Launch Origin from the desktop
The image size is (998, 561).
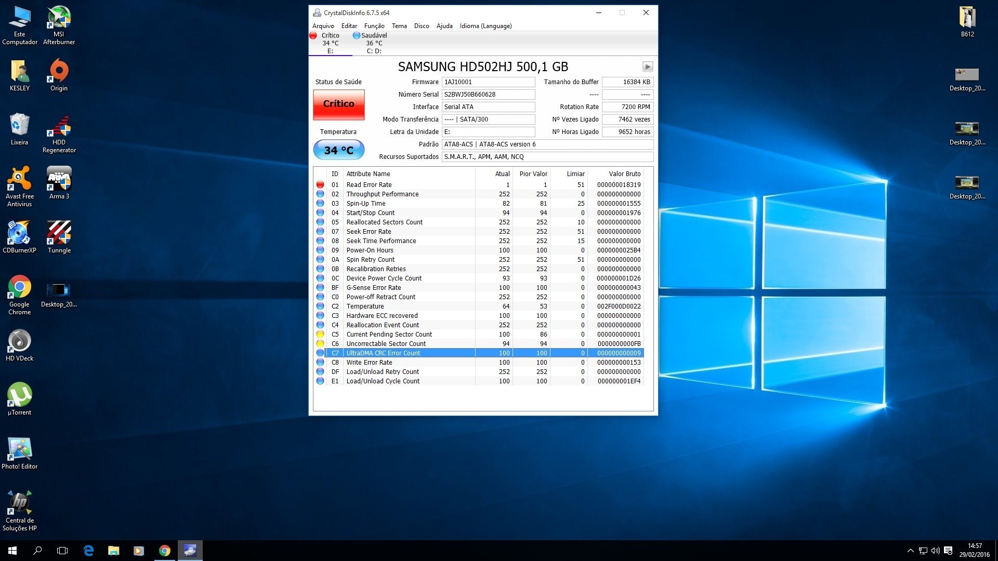[59, 75]
